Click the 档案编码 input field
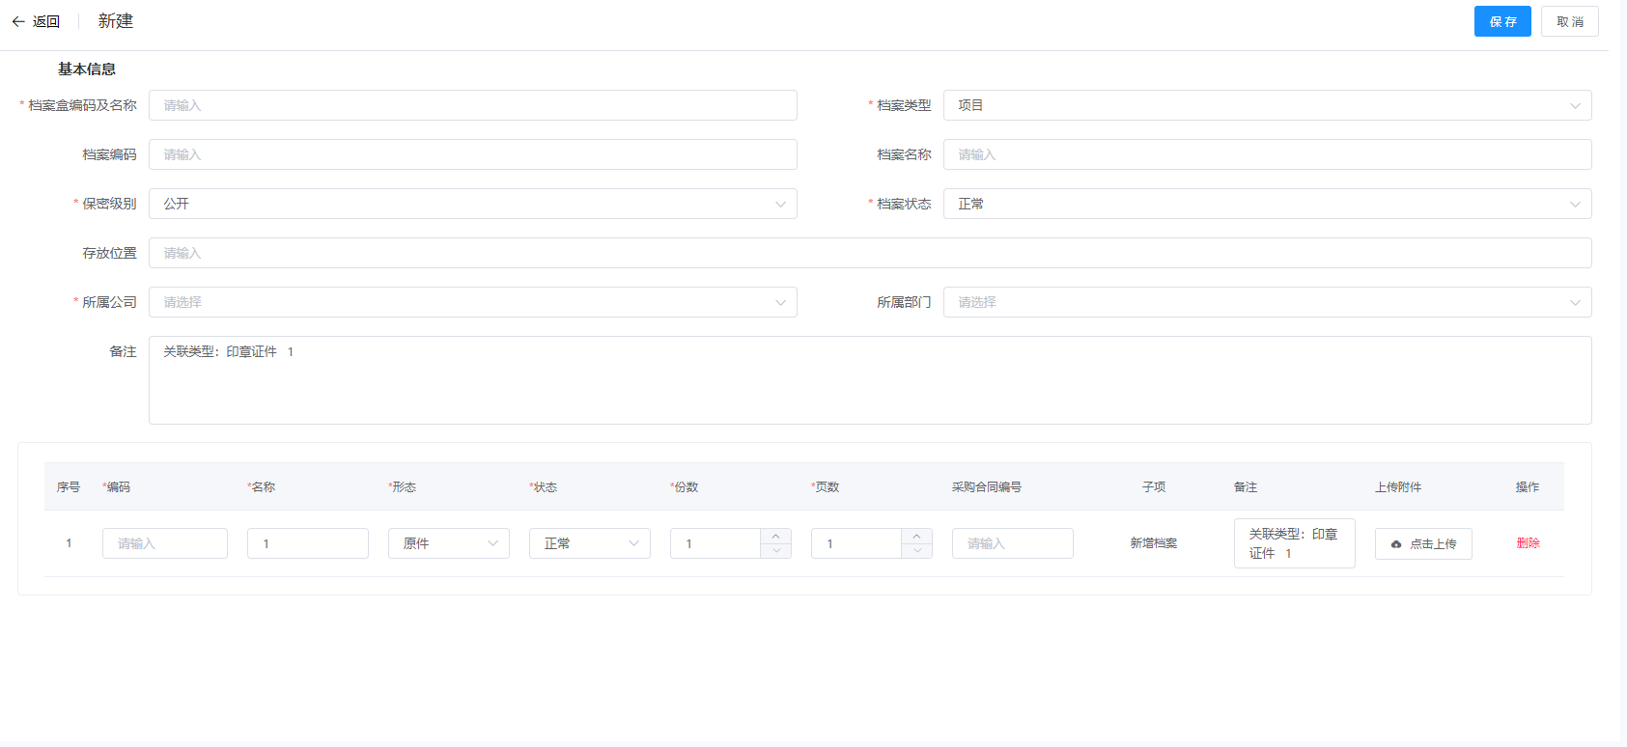 (472, 154)
